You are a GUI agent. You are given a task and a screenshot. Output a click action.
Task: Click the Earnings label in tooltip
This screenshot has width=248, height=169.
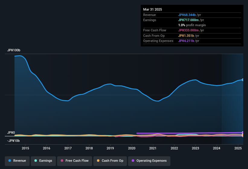point(150,20)
